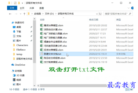This screenshot has width=138, height=93.
Task: Select file 贷款自动计算.xlsx
Action: [x=53, y=30]
